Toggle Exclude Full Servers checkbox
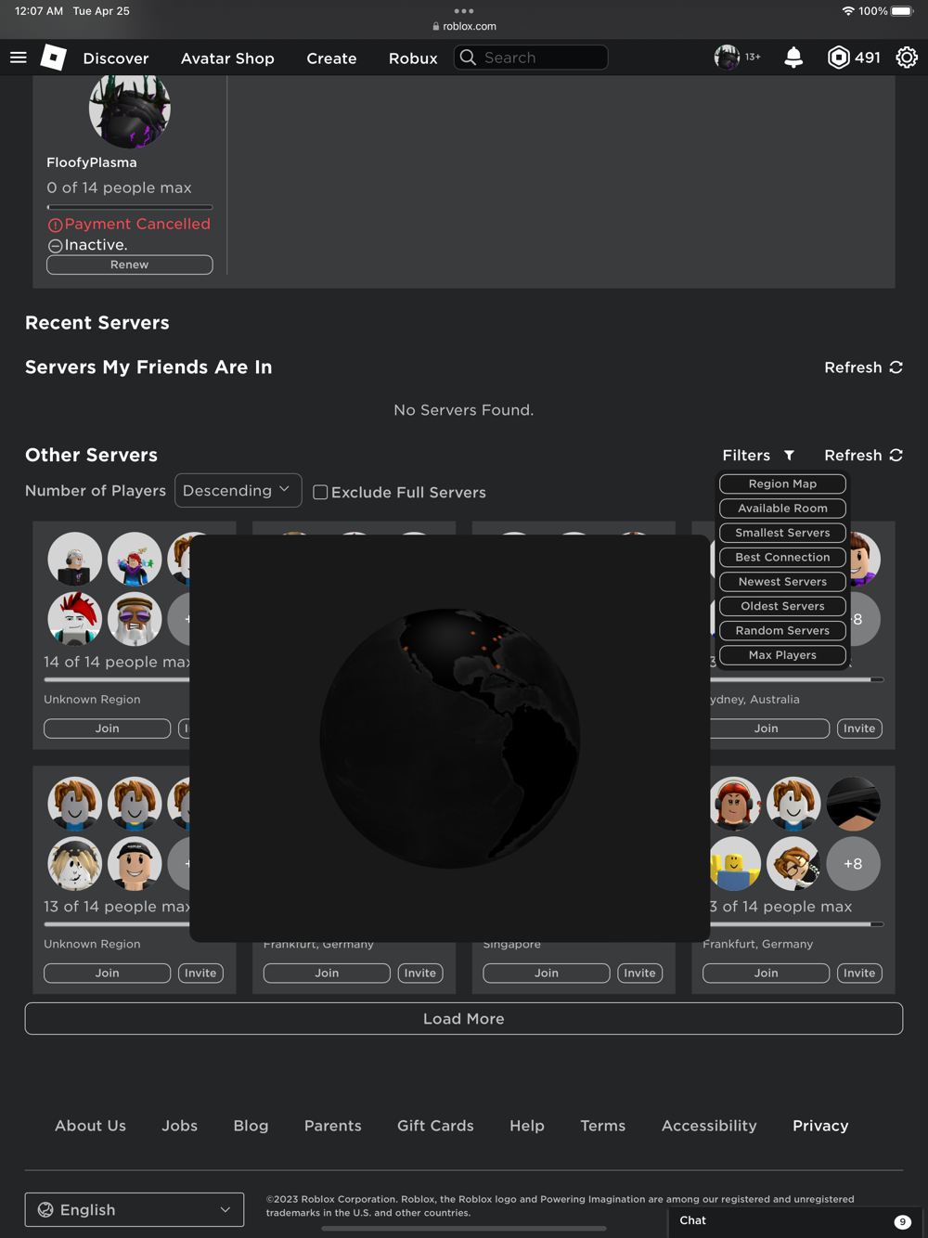 [320, 492]
